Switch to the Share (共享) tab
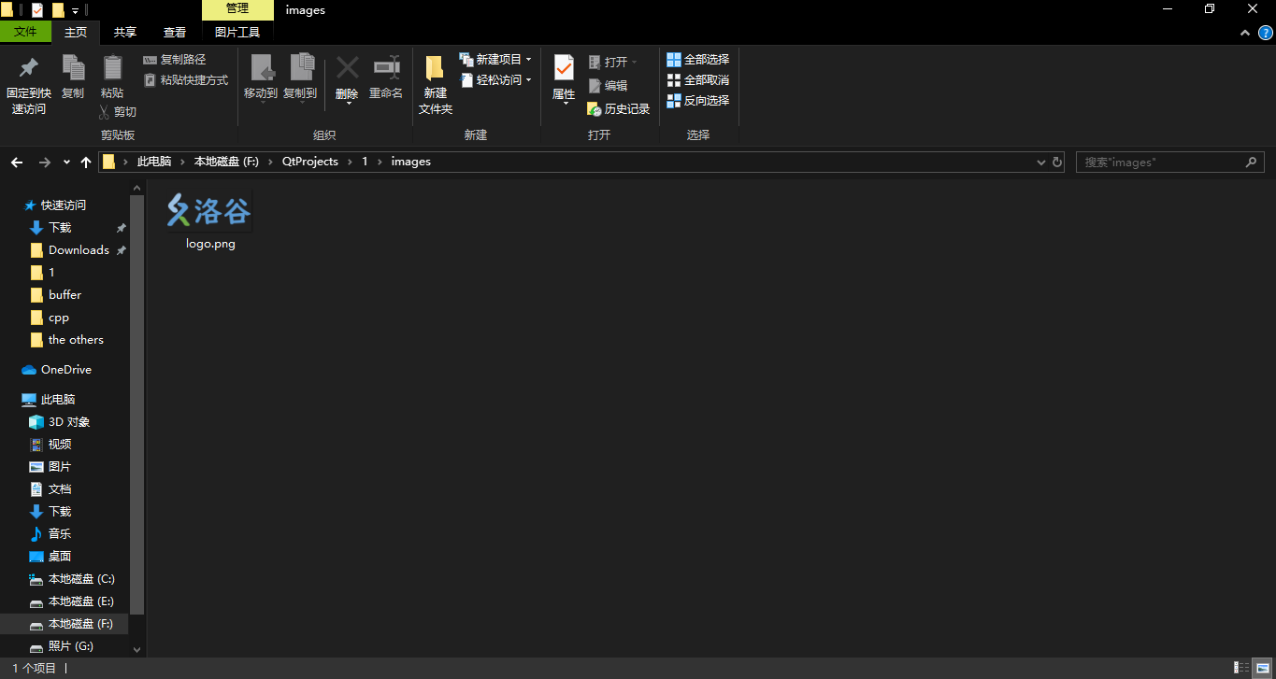Screen dimensions: 1276x679 (125, 32)
